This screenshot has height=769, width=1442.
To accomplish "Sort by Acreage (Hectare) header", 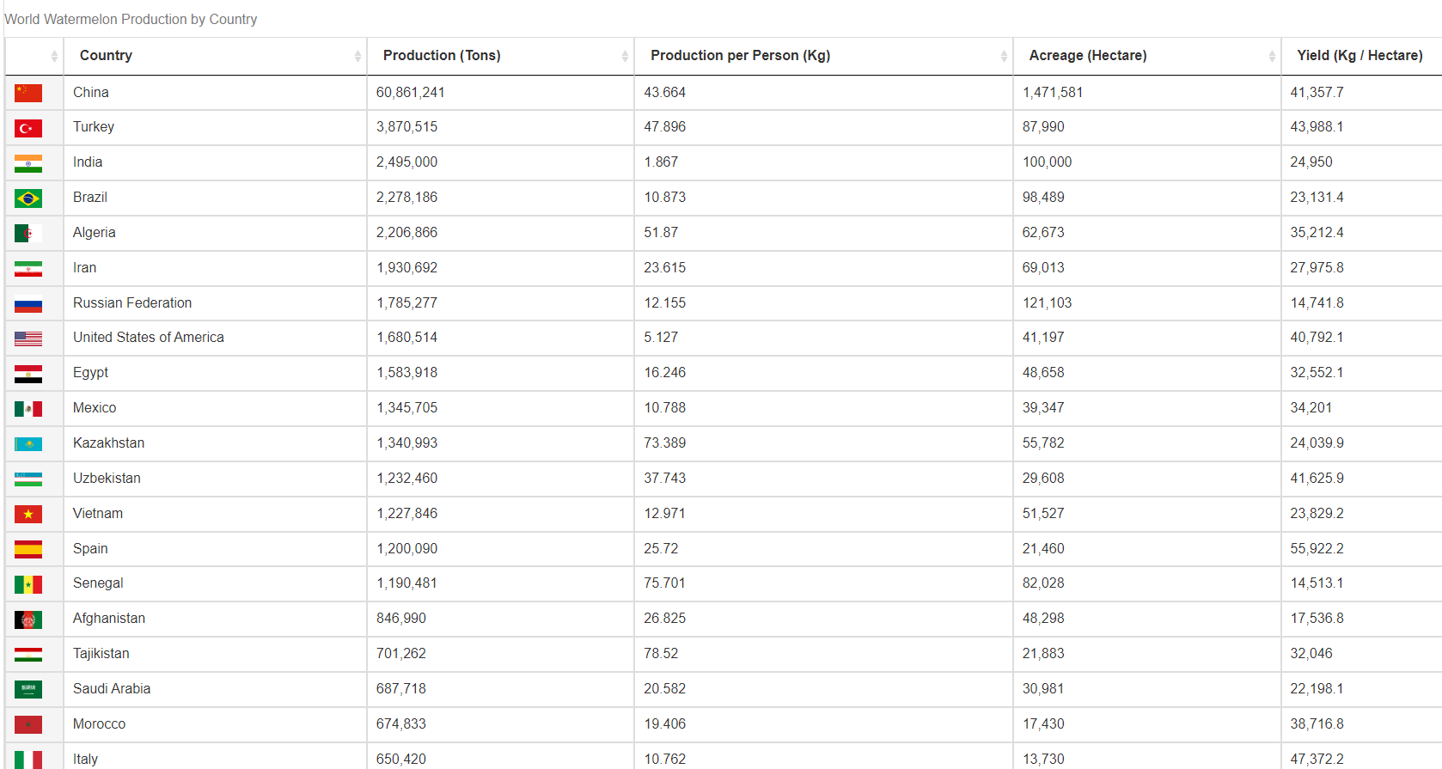I will point(1087,56).
